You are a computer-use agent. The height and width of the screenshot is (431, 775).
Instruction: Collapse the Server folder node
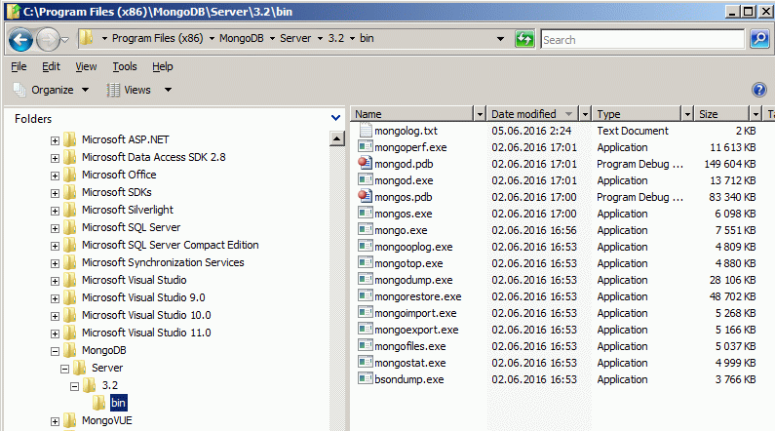pyautogui.click(x=64, y=369)
